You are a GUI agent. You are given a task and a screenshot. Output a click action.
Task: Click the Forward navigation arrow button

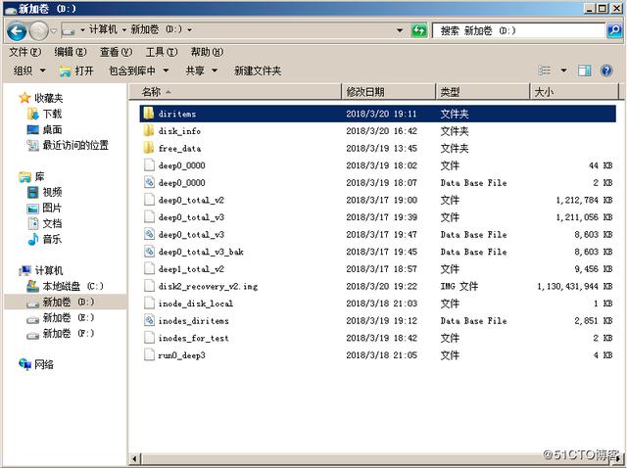click(39, 30)
